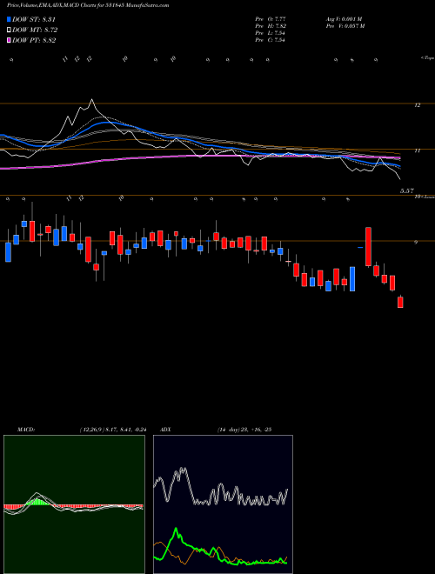
Task: Select the DOW MT: 8.72 label
Action: coord(35,30)
